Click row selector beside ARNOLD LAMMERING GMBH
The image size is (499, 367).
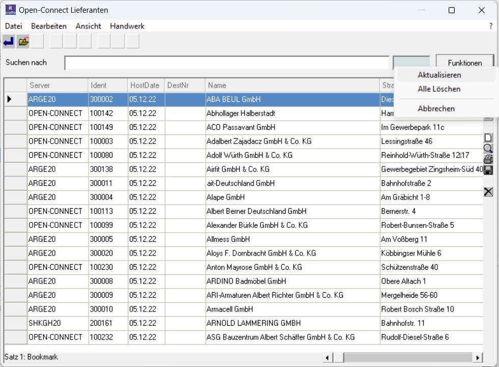15,323
